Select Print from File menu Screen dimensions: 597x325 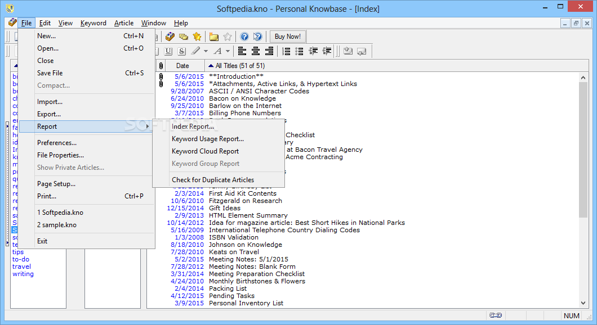tap(86, 196)
